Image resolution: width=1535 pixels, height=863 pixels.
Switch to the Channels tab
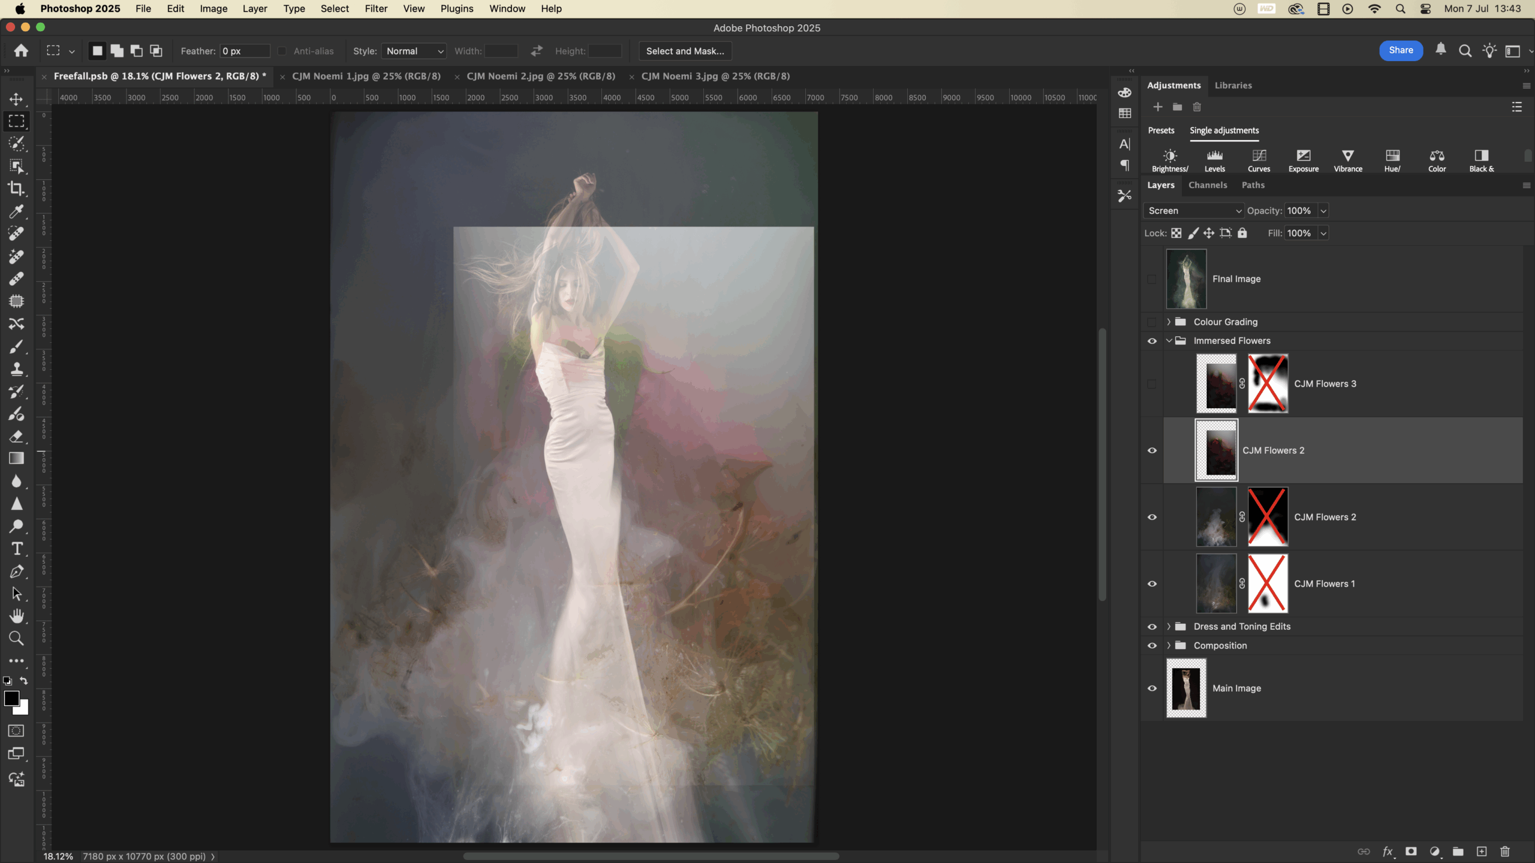(1208, 185)
